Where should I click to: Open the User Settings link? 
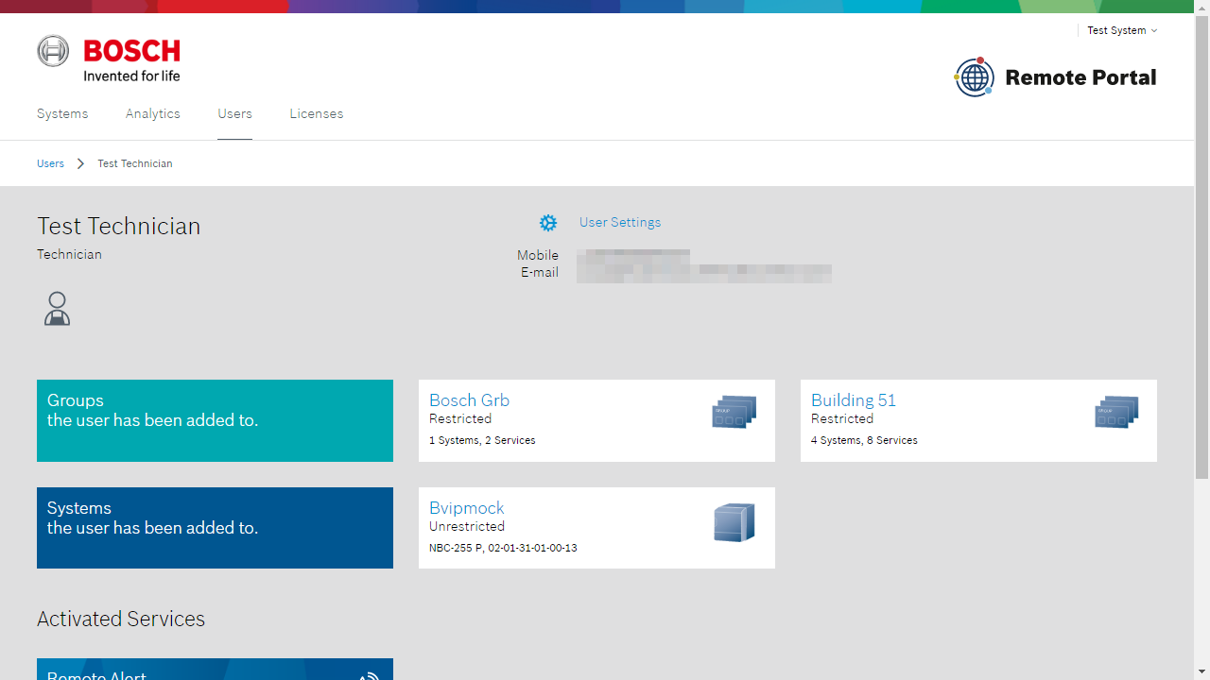click(620, 222)
